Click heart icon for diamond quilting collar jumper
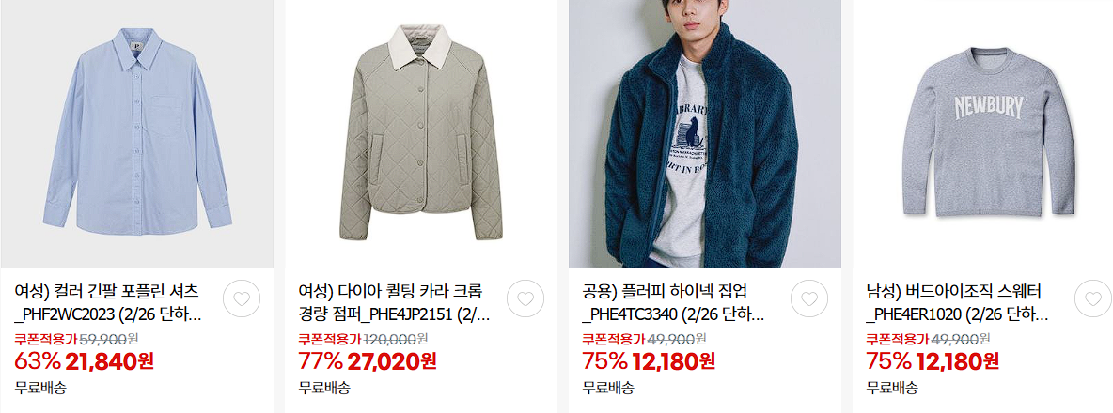The width and height of the screenshot is (1113, 413). click(x=525, y=298)
